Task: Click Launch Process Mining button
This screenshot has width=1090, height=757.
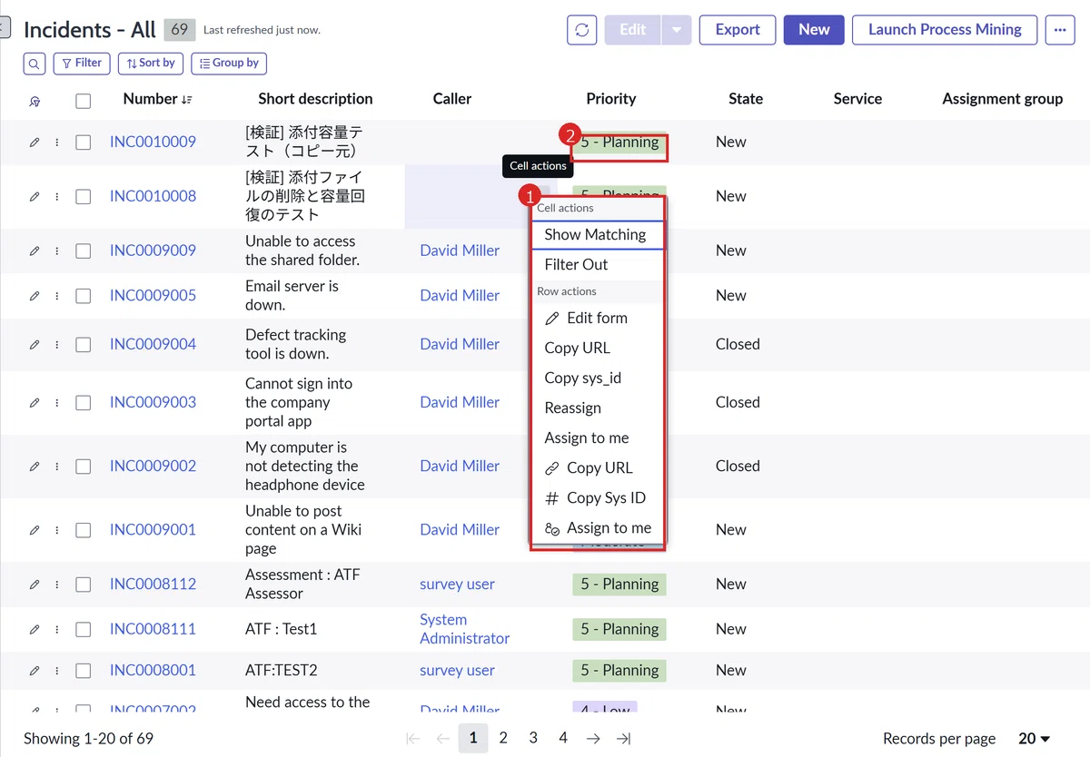Action: pyautogui.click(x=945, y=30)
